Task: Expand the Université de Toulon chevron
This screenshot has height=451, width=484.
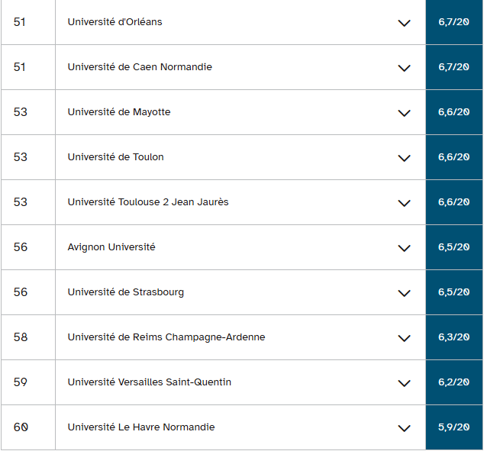Action: [x=405, y=158]
